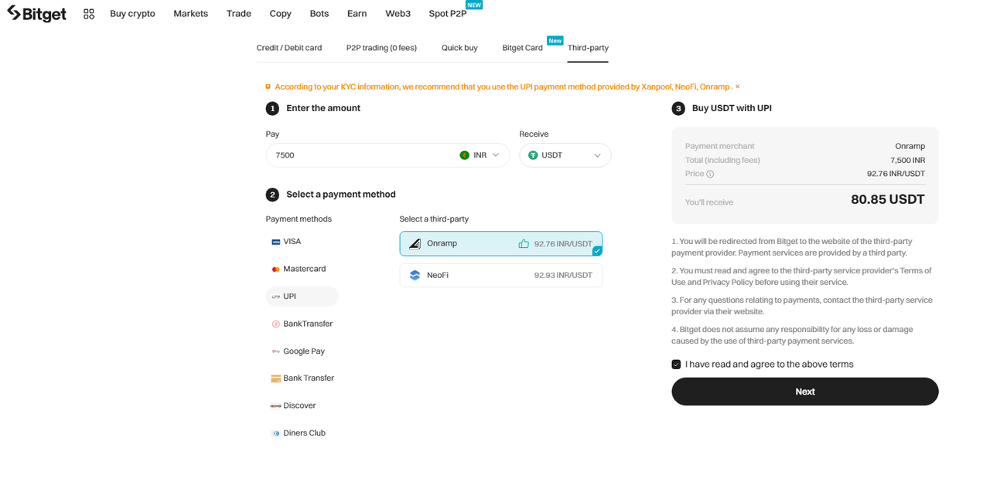Switch to Credit / Debit card tab
990x502 pixels.
pyautogui.click(x=289, y=48)
